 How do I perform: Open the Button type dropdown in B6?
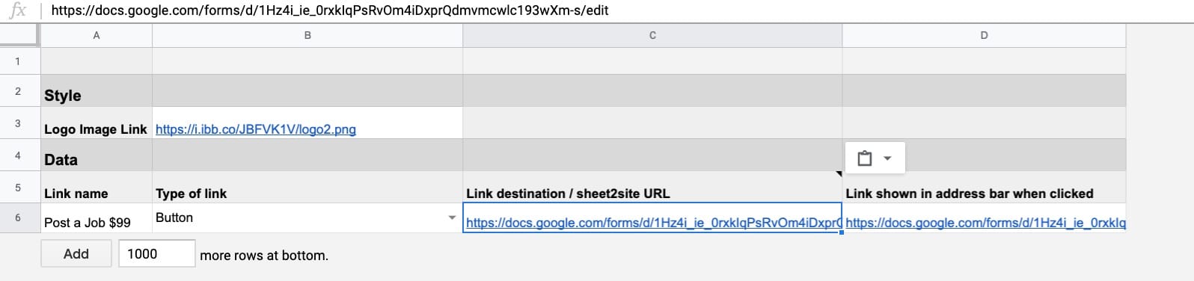[x=452, y=217]
